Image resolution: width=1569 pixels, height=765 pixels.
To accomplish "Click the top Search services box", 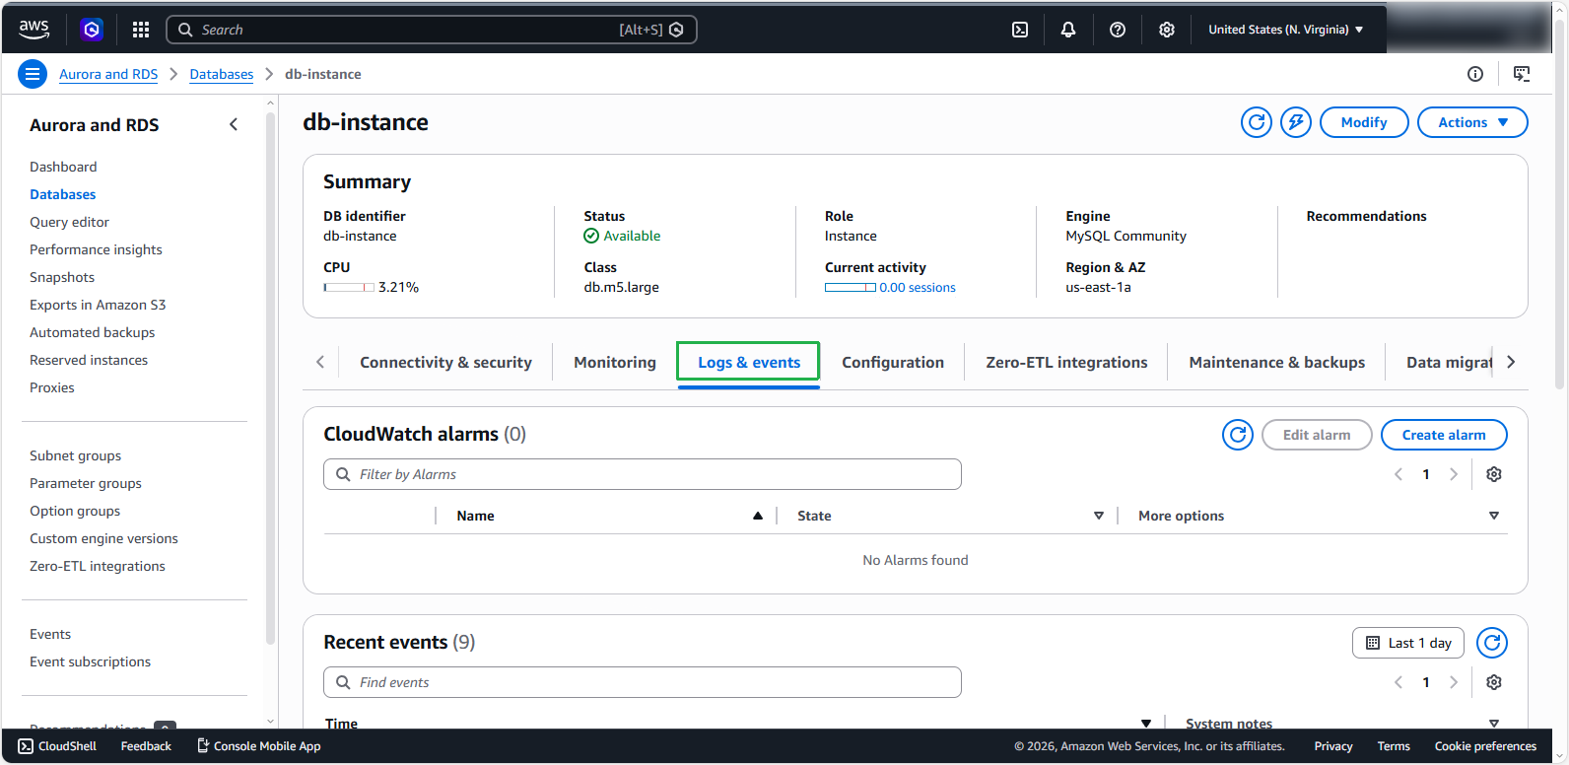I will point(432,30).
